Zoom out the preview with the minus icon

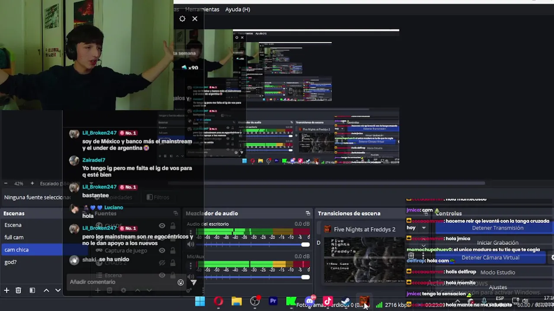[x=5, y=184]
